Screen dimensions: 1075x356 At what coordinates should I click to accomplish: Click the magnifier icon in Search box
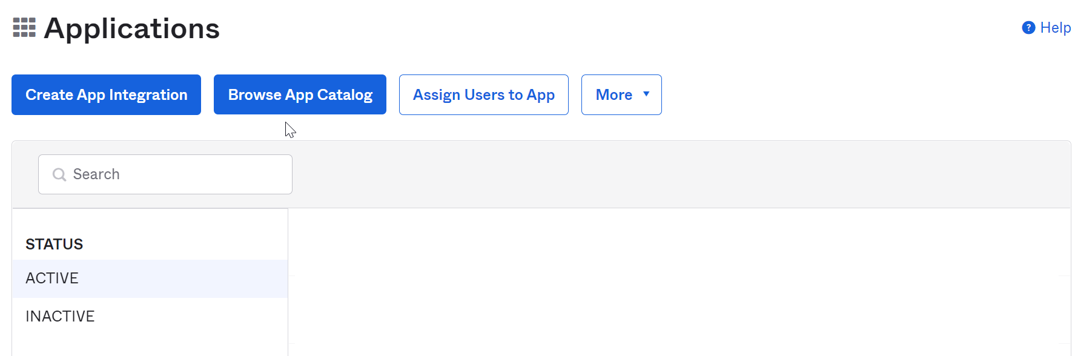(x=59, y=175)
